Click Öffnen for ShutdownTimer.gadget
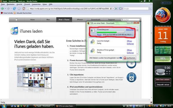Image resolution: width=173 pixels, height=108 pixels. (129, 50)
